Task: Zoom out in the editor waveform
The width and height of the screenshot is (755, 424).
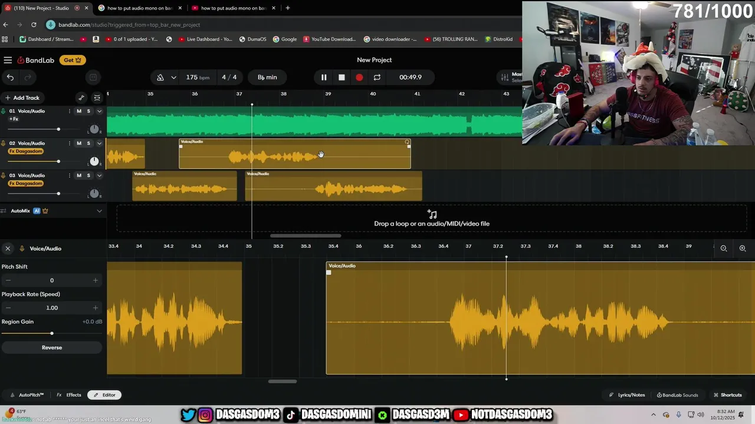Action: 724,249
